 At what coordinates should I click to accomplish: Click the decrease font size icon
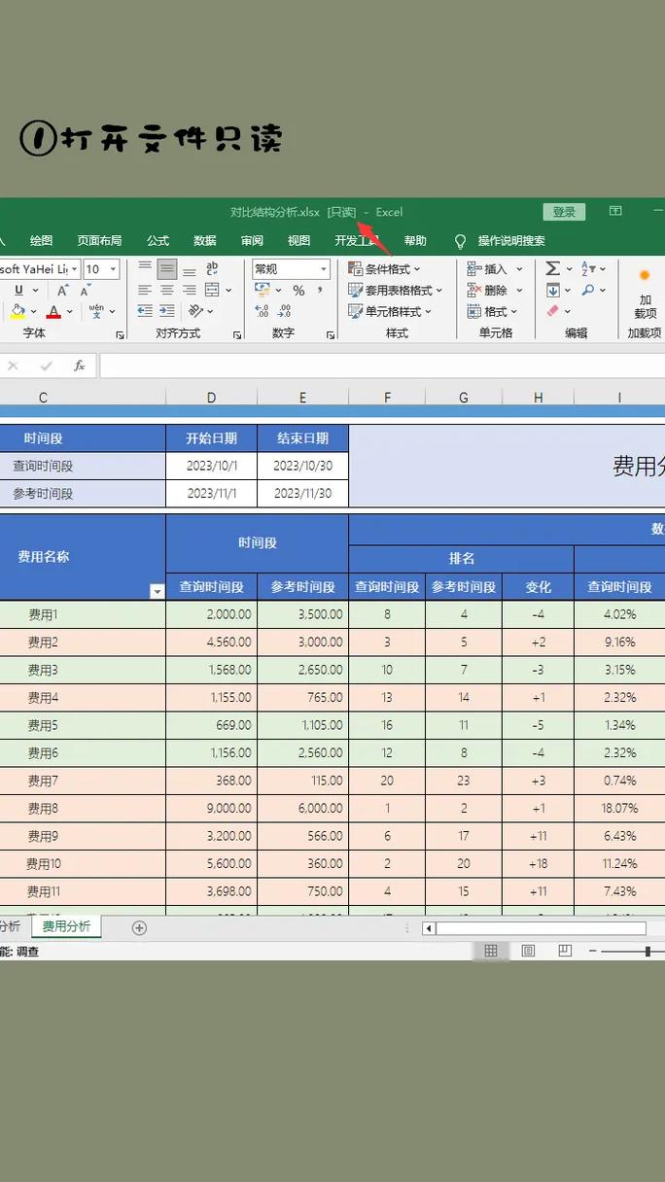tap(86, 291)
